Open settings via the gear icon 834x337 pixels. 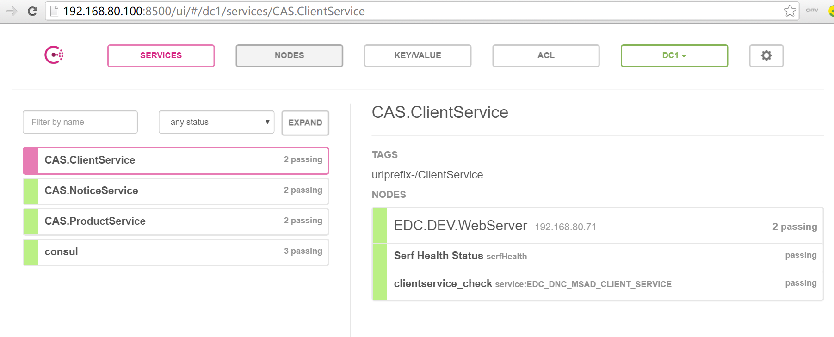pos(766,55)
